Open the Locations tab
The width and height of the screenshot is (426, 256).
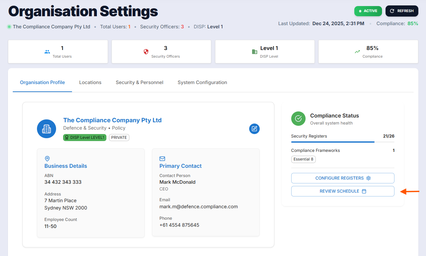pyautogui.click(x=90, y=82)
